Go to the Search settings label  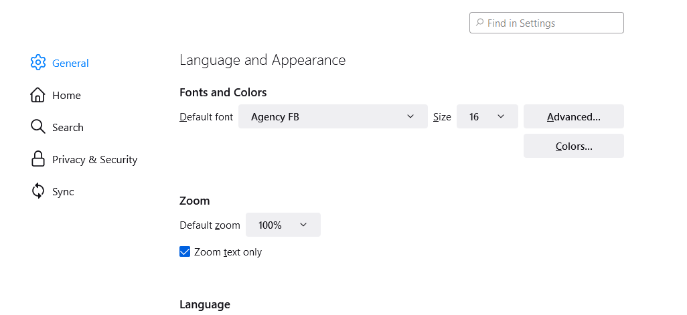click(68, 128)
